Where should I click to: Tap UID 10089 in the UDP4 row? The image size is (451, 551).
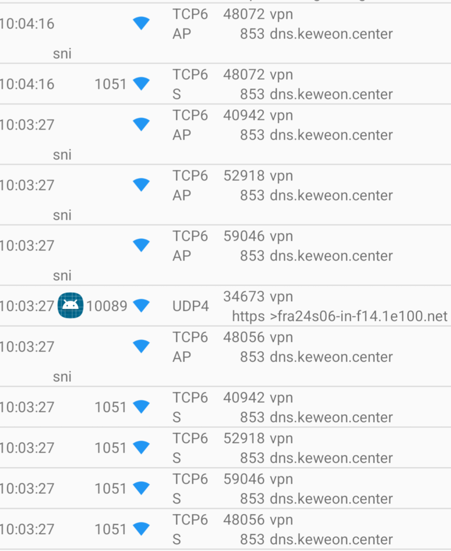click(x=107, y=306)
